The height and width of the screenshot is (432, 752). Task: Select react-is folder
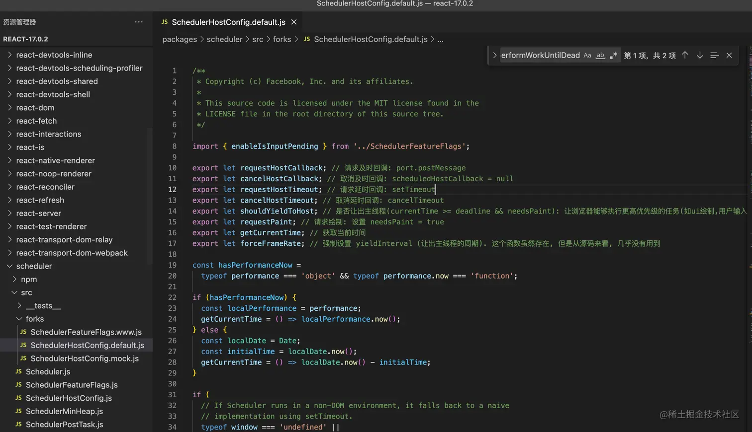click(30, 147)
